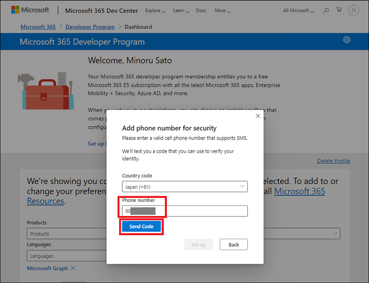Remove the Microsoft Graph tag
Viewport: 369px width, 283px height.
(x=73, y=268)
